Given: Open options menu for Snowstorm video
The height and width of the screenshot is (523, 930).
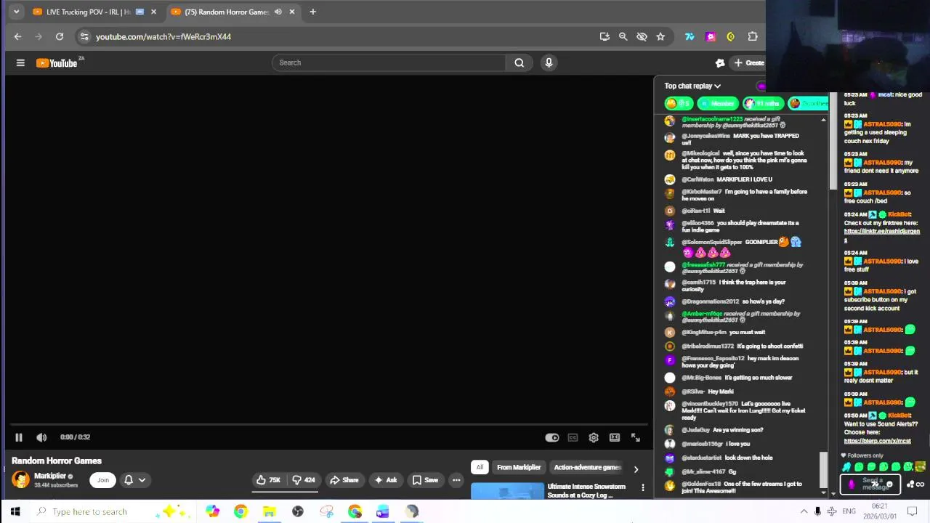Looking at the screenshot, I should coord(643,487).
